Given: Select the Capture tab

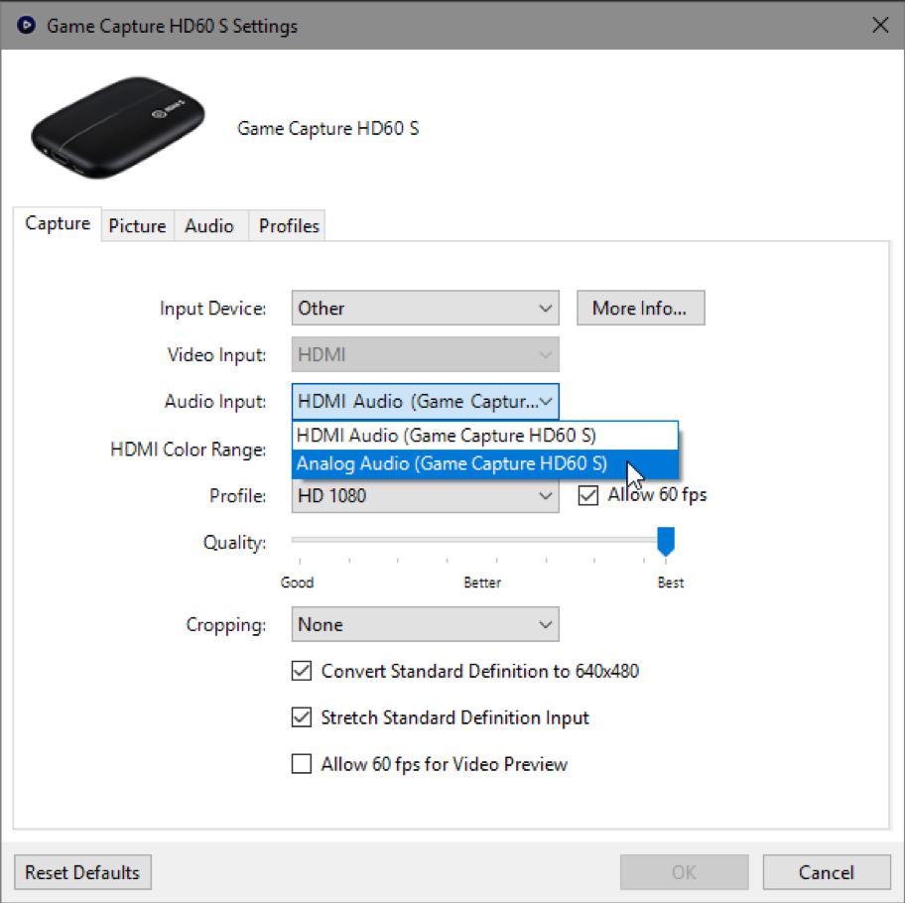Looking at the screenshot, I should point(58,224).
